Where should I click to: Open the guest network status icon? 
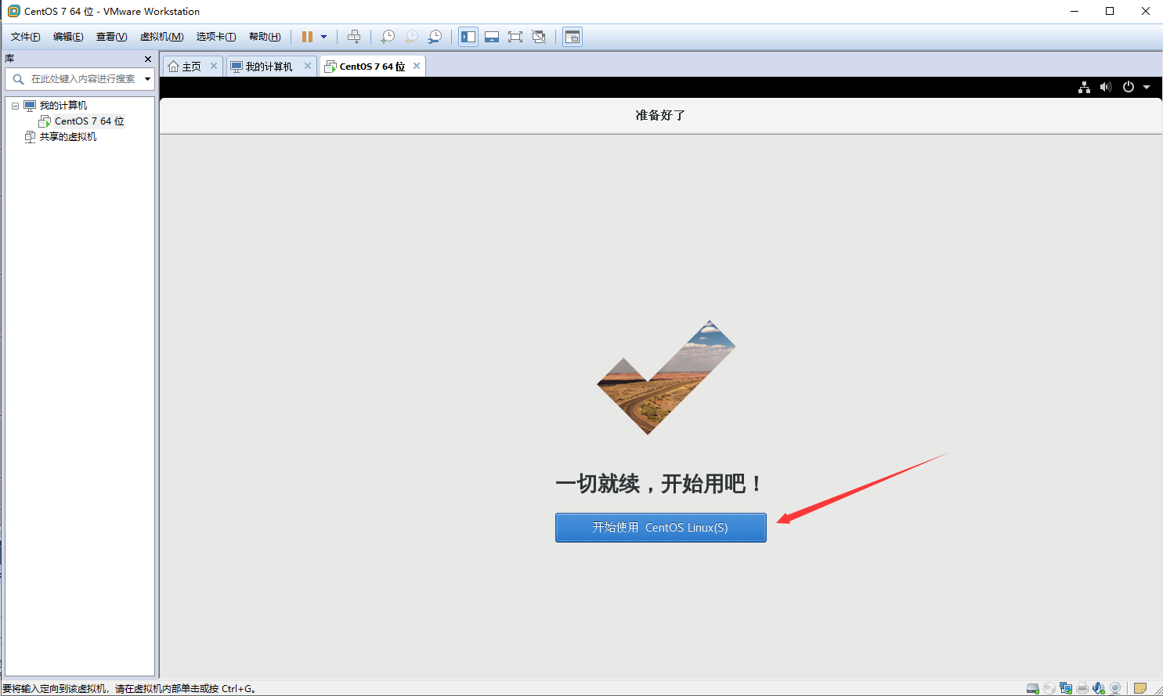click(1084, 88)
